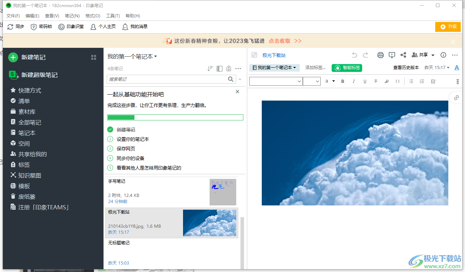The width and height of the screenshot is (465, 272).
Task: Open the font size combo box
Action: [x=312, y=81]
